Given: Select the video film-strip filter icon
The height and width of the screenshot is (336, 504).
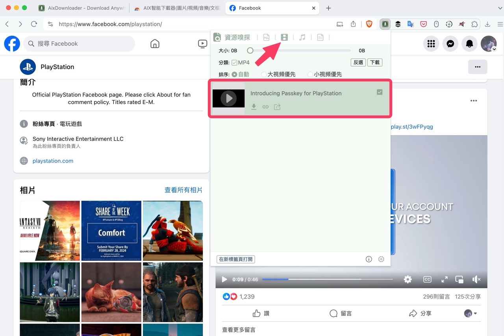Looking at the screenshot, I should (284, 37).
